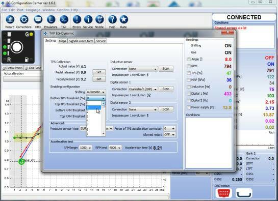The width and height of the screenshot is (278, 201).
Task: Check the Power supply [V] checkbox
Action: [189, 107]
